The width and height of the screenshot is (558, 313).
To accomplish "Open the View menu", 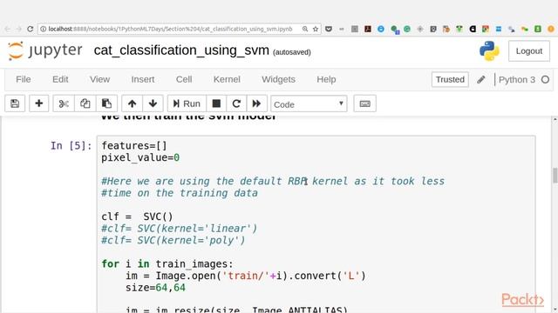I will 99,79.
